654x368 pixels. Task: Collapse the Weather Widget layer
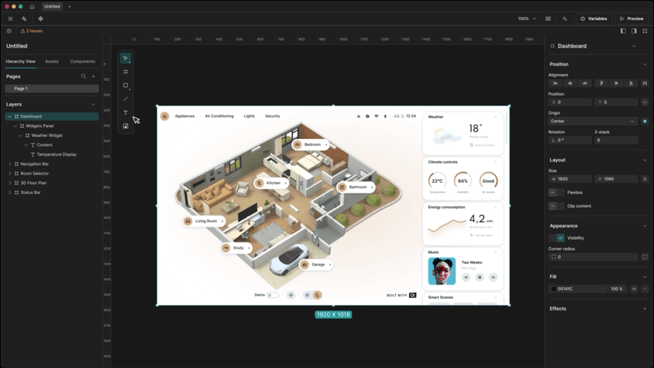coord(20,136)
